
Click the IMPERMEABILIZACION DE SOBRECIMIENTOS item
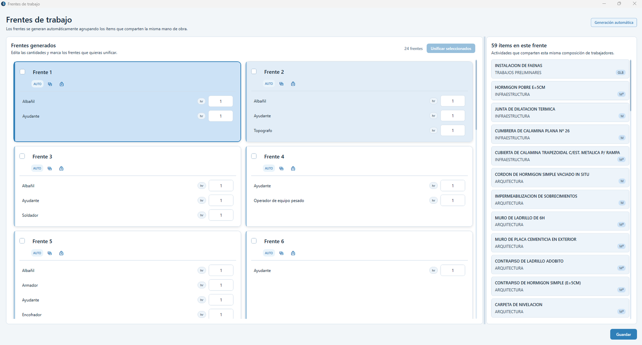click(x=560, y=199)
